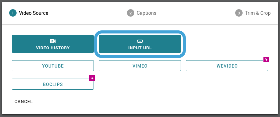The image size is (280, 117).
Task: Click the camera icon on Video History
Action: point(53,41)
